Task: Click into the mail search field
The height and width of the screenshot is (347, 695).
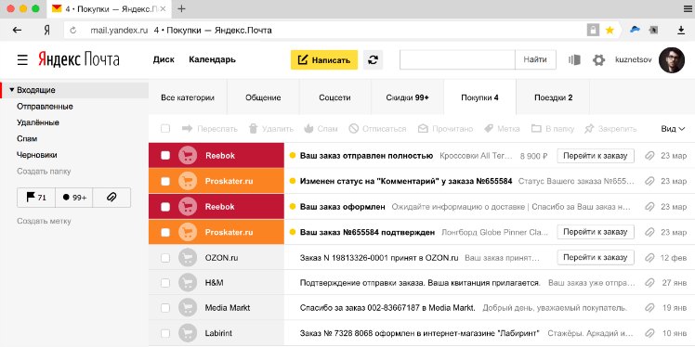Action: point(457,59)
